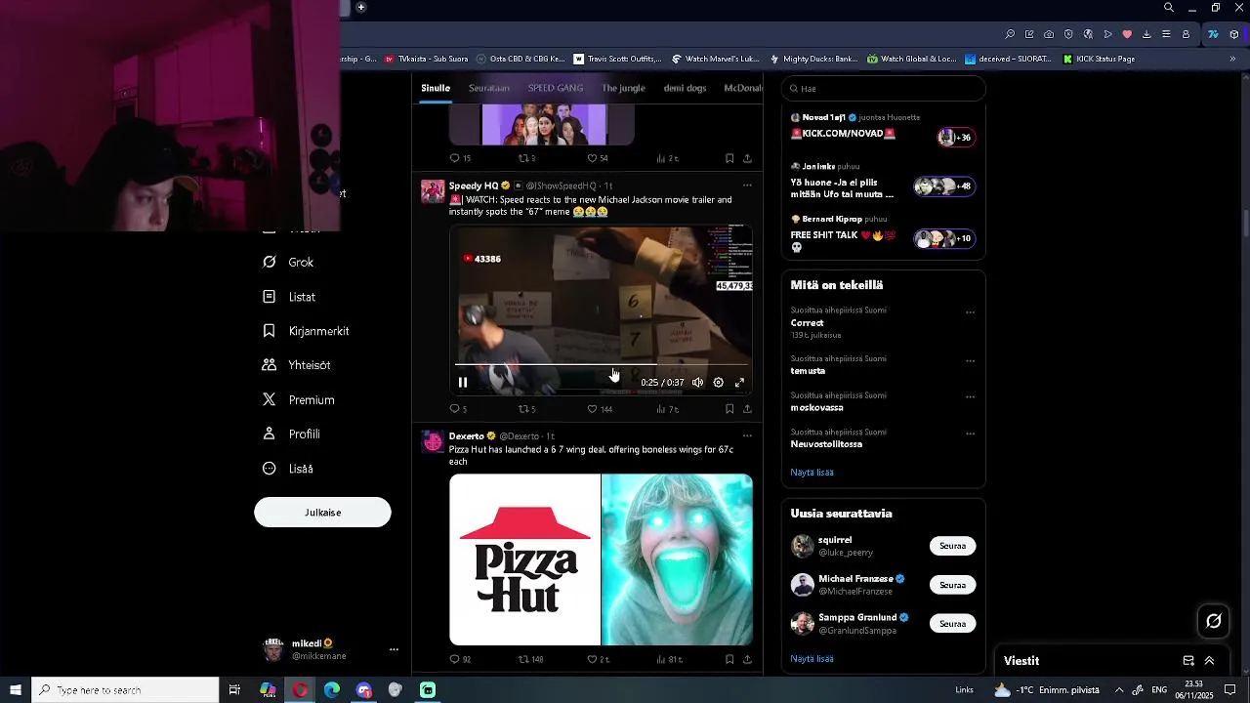Click Näytä lisää under Uusia seurattavia

812,659
